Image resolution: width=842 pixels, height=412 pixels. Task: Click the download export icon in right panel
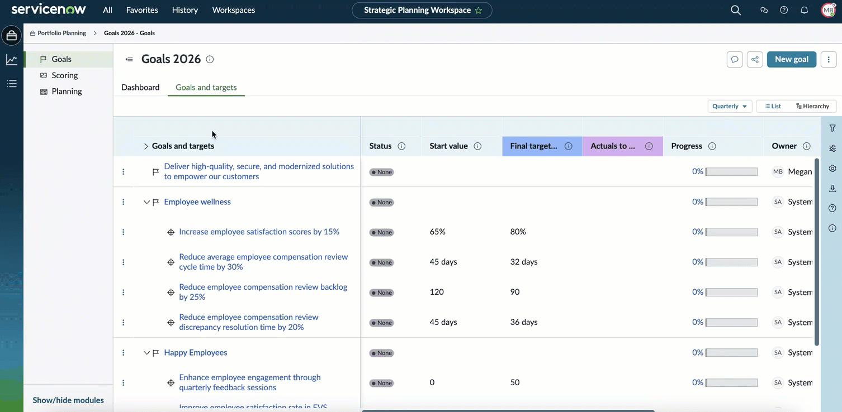point(832,188)
